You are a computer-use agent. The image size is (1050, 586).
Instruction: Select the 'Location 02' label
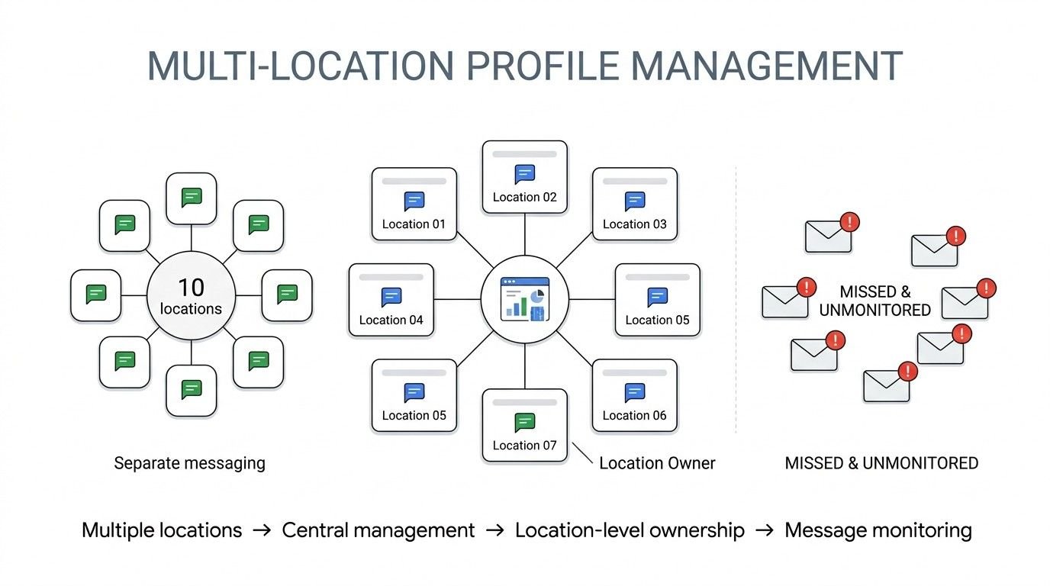pos(525,197)
